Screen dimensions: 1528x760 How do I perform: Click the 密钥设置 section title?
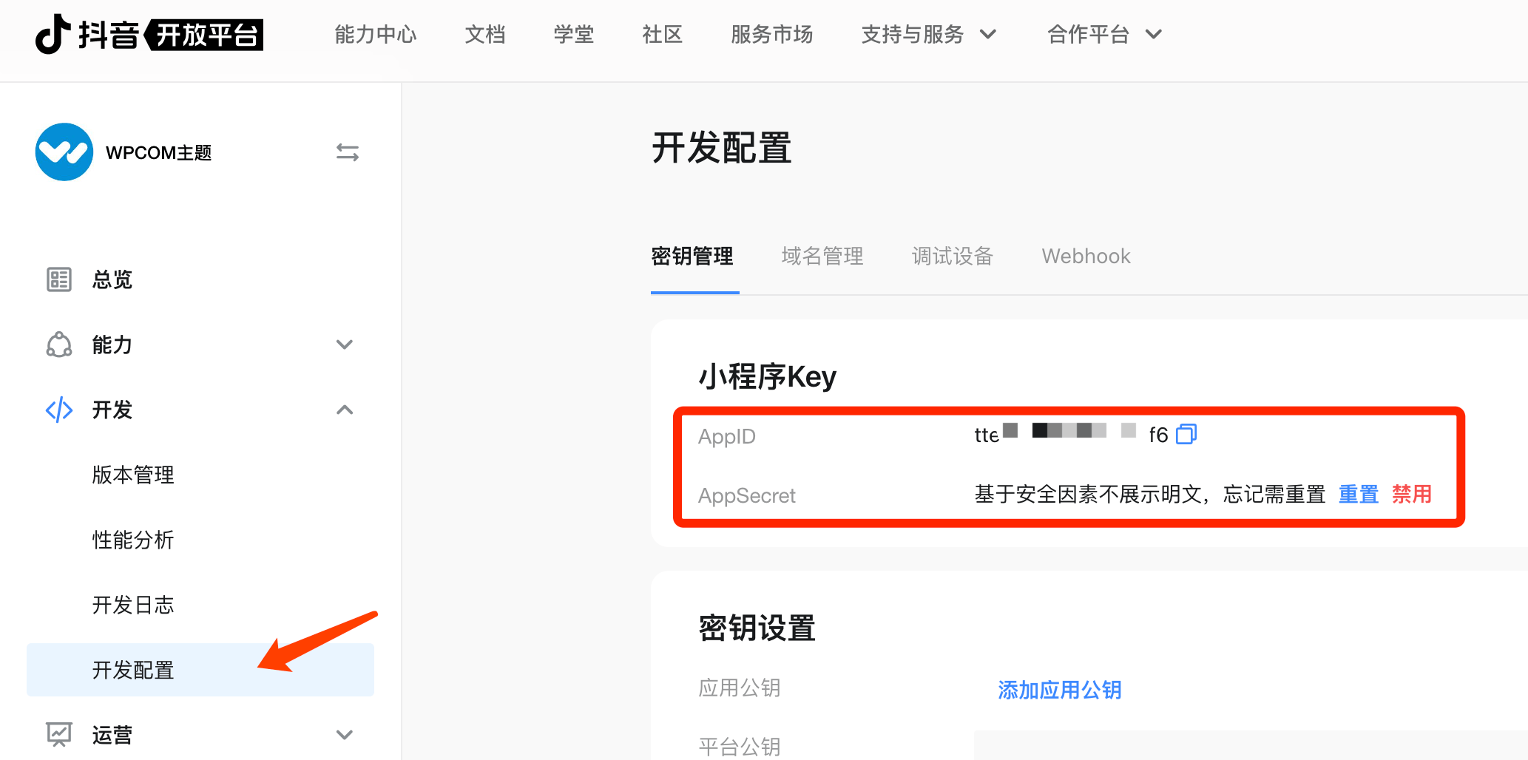[x=757, y=628]
